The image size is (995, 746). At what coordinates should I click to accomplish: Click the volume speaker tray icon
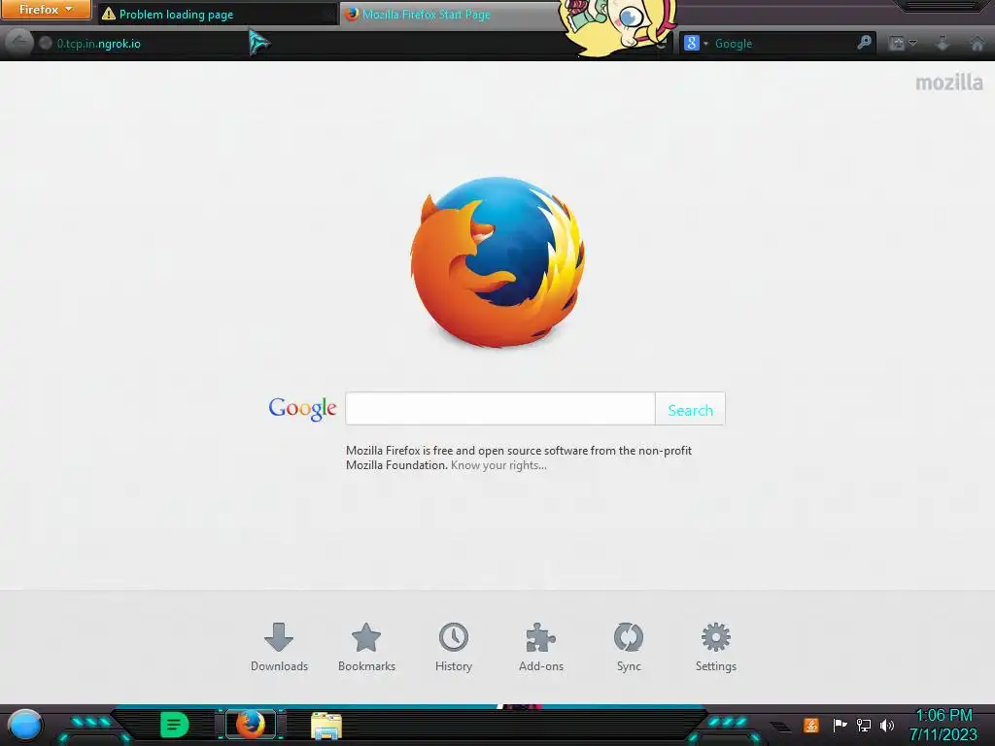click(887, 725)
